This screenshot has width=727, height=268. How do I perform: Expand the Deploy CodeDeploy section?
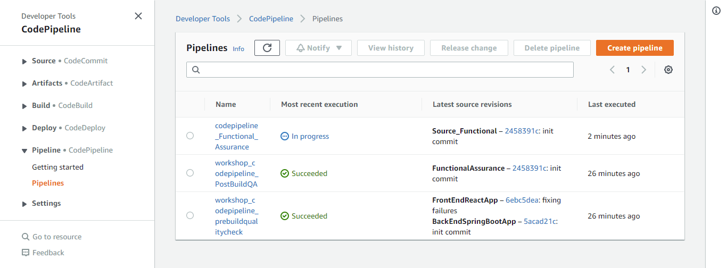point(24,128)
